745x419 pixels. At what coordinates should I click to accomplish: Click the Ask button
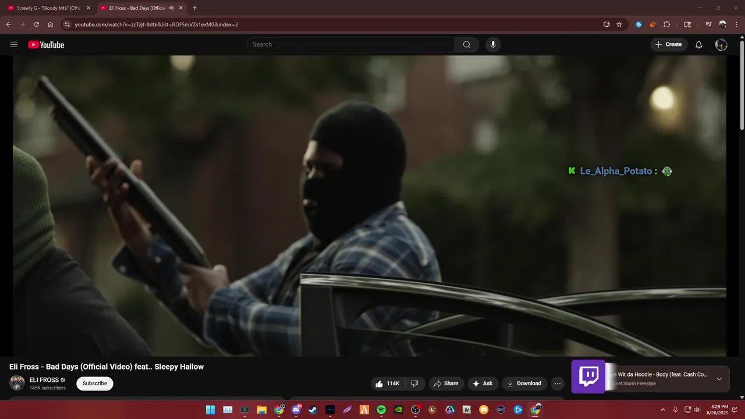(x=483, y=384)
